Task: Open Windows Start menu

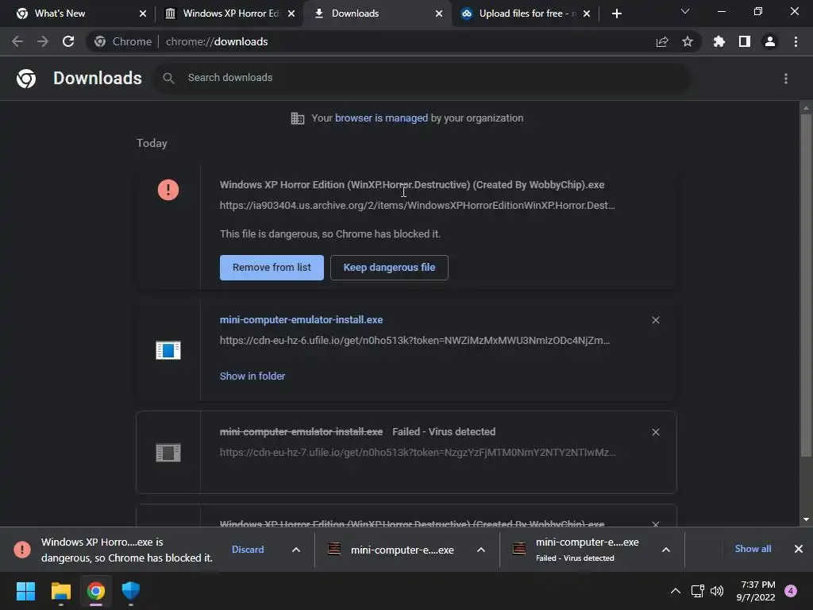Action: pos(25,591)
